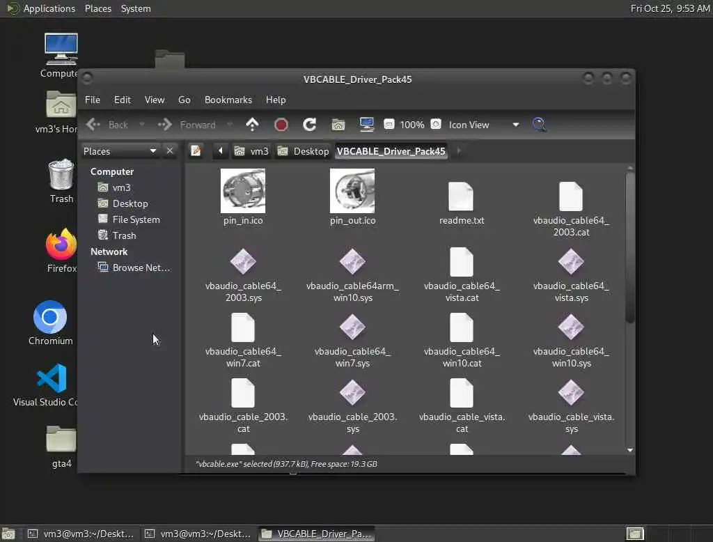Select vm3 in Places sidebar
The height and width of the screenshot is (542, 713).
pyautogui.click(x=115, y=187)
